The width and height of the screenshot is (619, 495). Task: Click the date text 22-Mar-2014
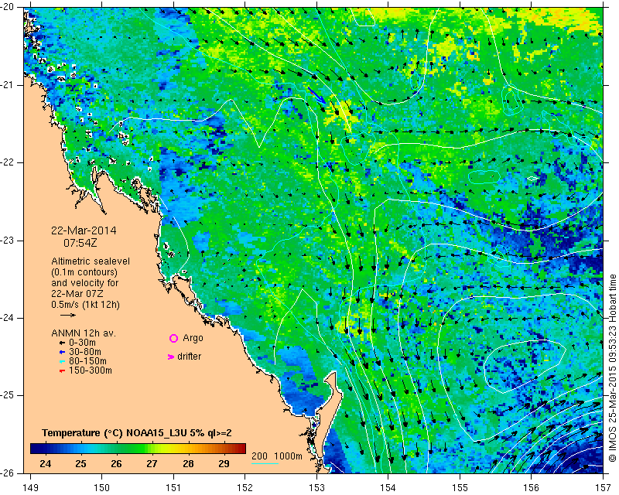click(x=84, y=230)
